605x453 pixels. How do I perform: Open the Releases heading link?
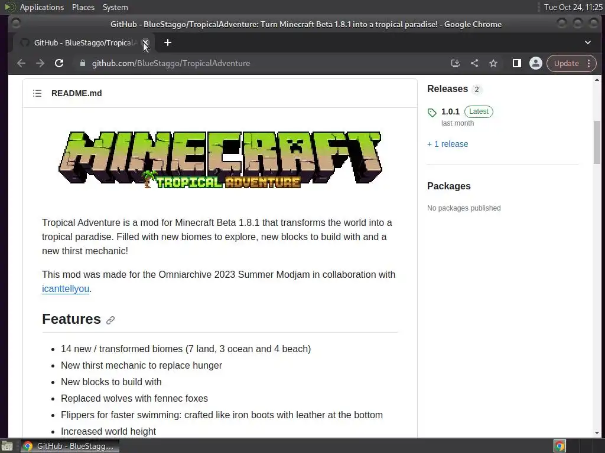pos(447,89)
